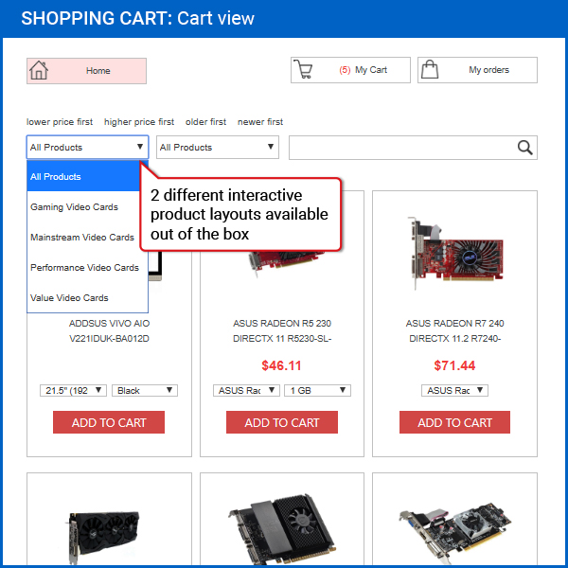568x568 pixels.
Task: Expand the 21.5" screen size dropdown
Action: tap(73, 390)
